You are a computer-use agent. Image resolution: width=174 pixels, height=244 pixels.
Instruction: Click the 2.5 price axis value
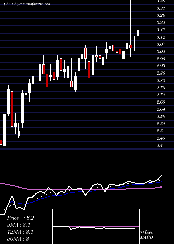click(x=160, y=131)
